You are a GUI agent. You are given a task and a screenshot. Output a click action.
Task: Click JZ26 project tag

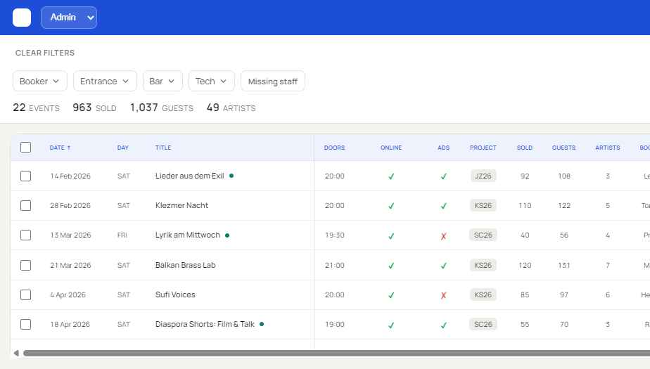(x=483, y=176)
